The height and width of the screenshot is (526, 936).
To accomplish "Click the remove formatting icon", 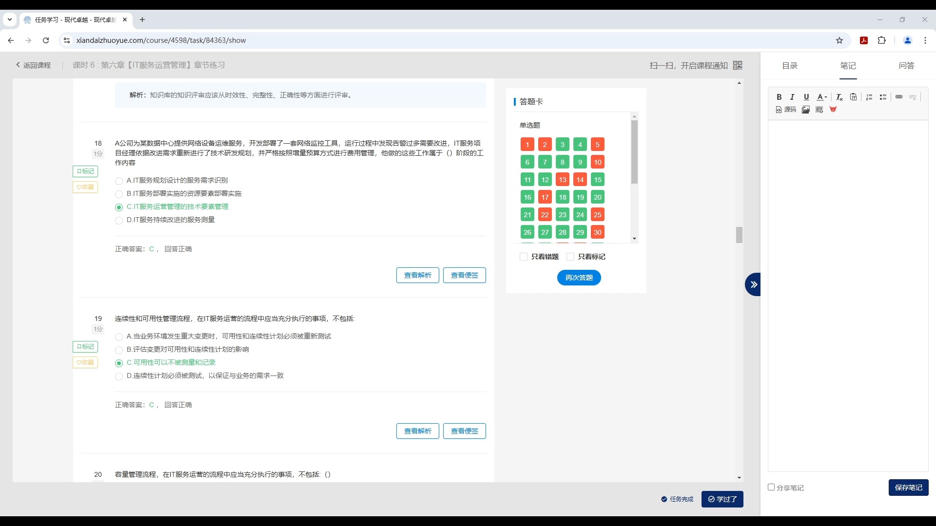I will [839, 97].
